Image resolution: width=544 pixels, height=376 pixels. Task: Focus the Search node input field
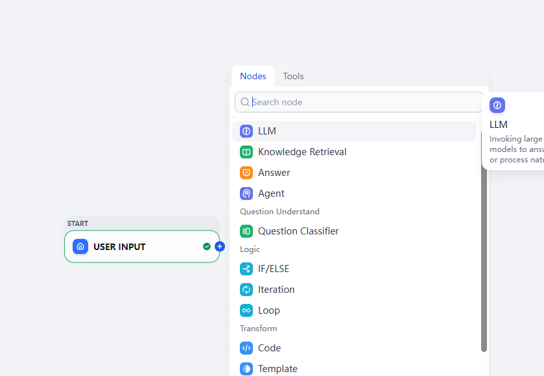pyautogui.click(x=359, y=102)
